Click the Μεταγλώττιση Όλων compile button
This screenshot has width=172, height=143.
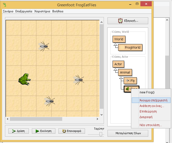point(128,133)
